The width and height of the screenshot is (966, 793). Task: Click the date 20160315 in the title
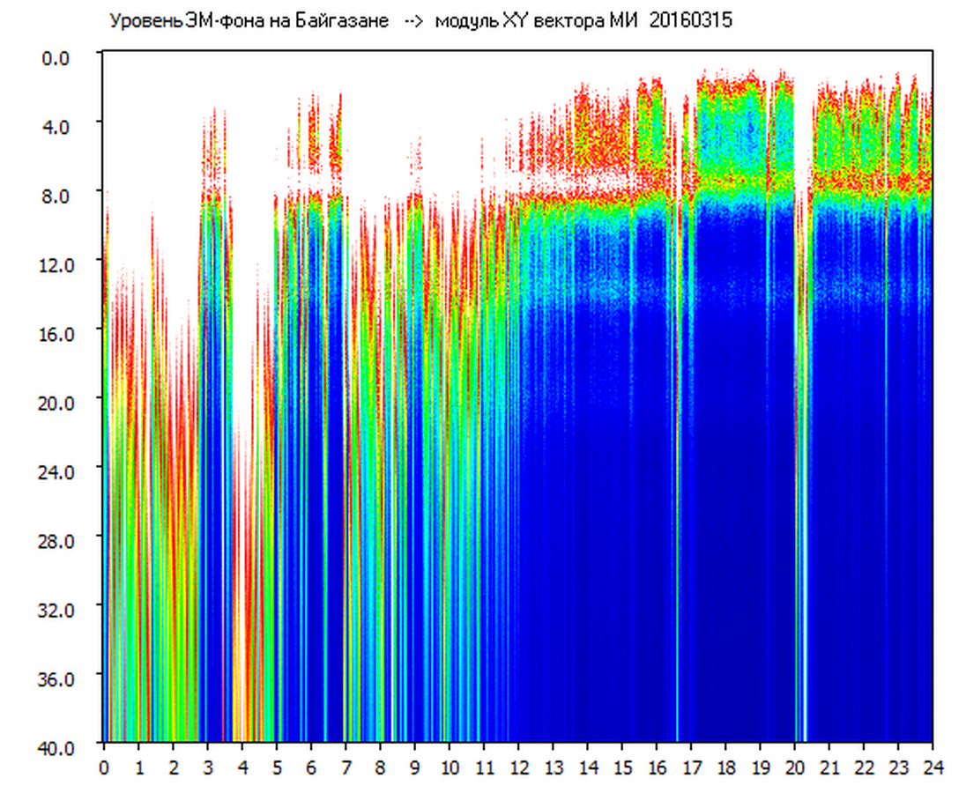pos(690,21)
